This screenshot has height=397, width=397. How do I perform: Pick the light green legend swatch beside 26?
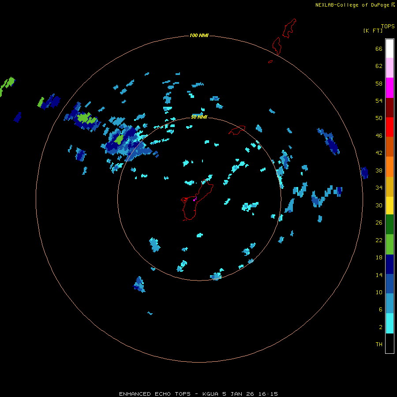click(x=390, y=244)
